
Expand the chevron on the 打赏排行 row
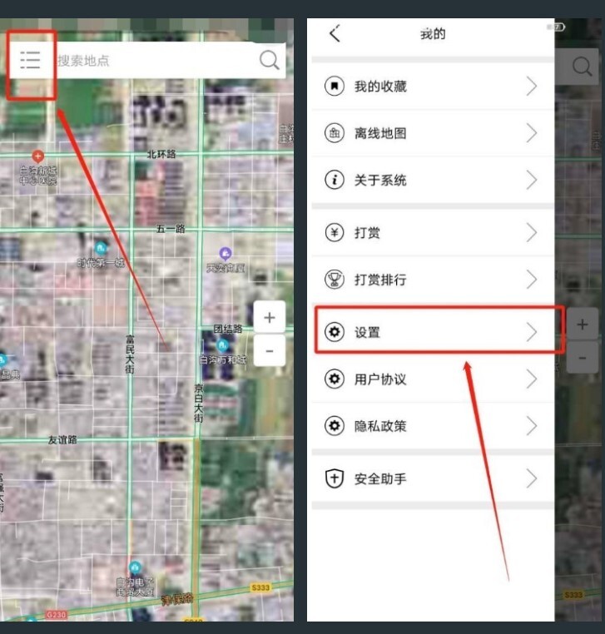tap(532, 280)
